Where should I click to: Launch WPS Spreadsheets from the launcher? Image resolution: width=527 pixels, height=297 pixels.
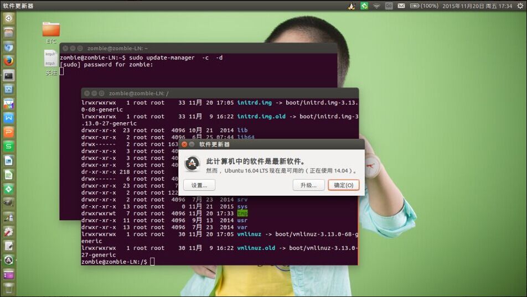[8, 147]
